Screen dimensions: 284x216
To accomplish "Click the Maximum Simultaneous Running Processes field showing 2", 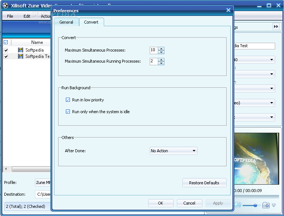I will pos(154,61).
